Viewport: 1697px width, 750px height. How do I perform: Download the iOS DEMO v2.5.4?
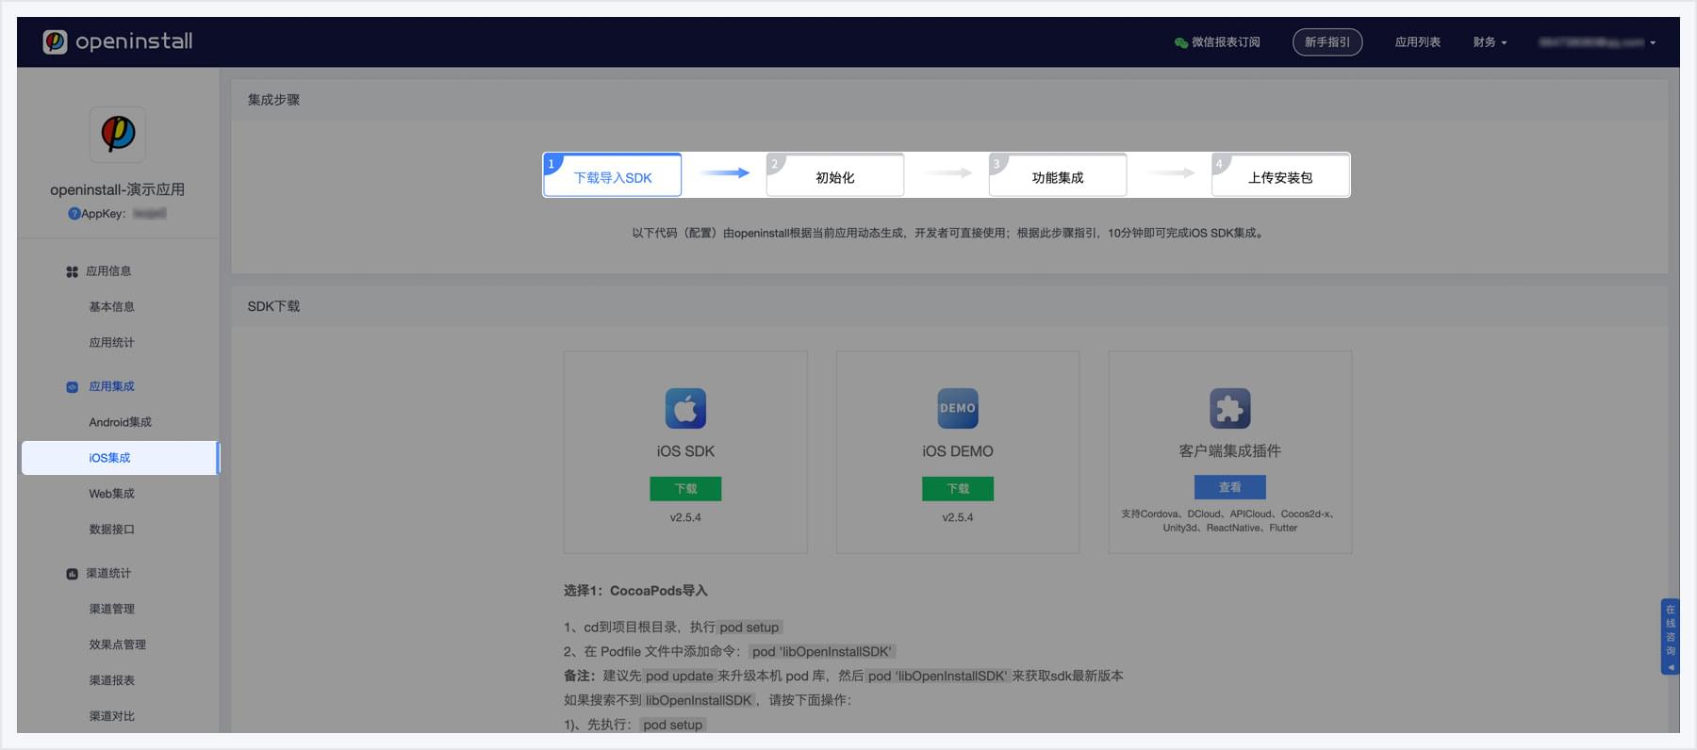point(958,488)
